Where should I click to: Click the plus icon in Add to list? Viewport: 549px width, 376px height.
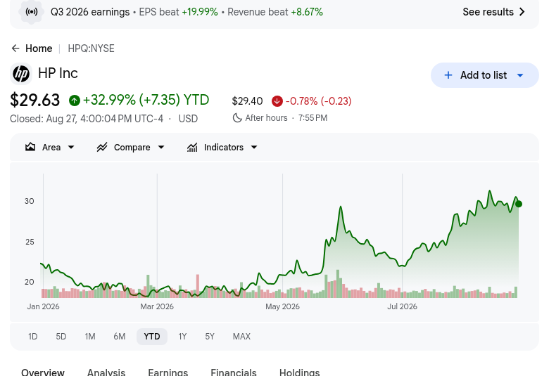[x=448, y=75]
